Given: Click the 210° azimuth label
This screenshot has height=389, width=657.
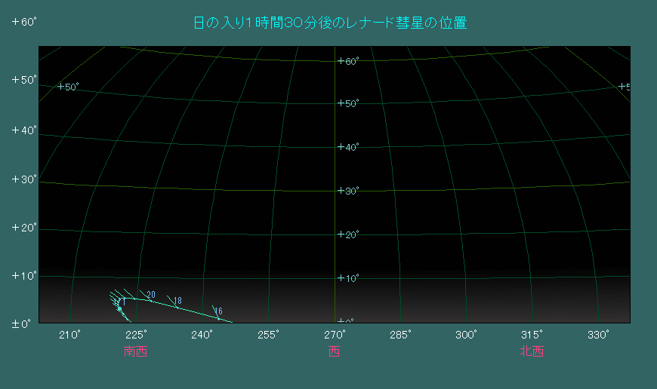Looking at the screenshot, I should point(69,335).
